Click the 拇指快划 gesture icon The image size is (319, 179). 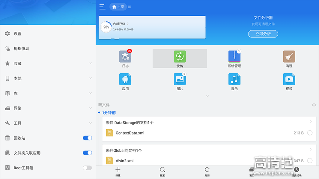[8, 49]
